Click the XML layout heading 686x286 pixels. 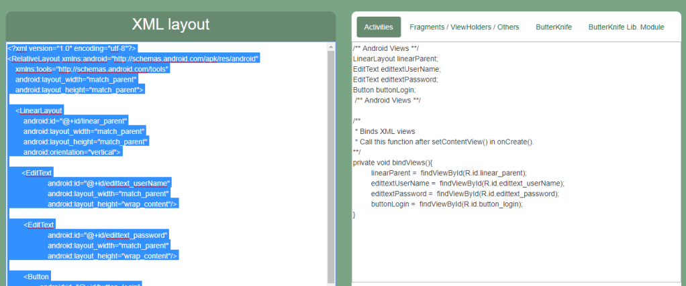point(171,24)
